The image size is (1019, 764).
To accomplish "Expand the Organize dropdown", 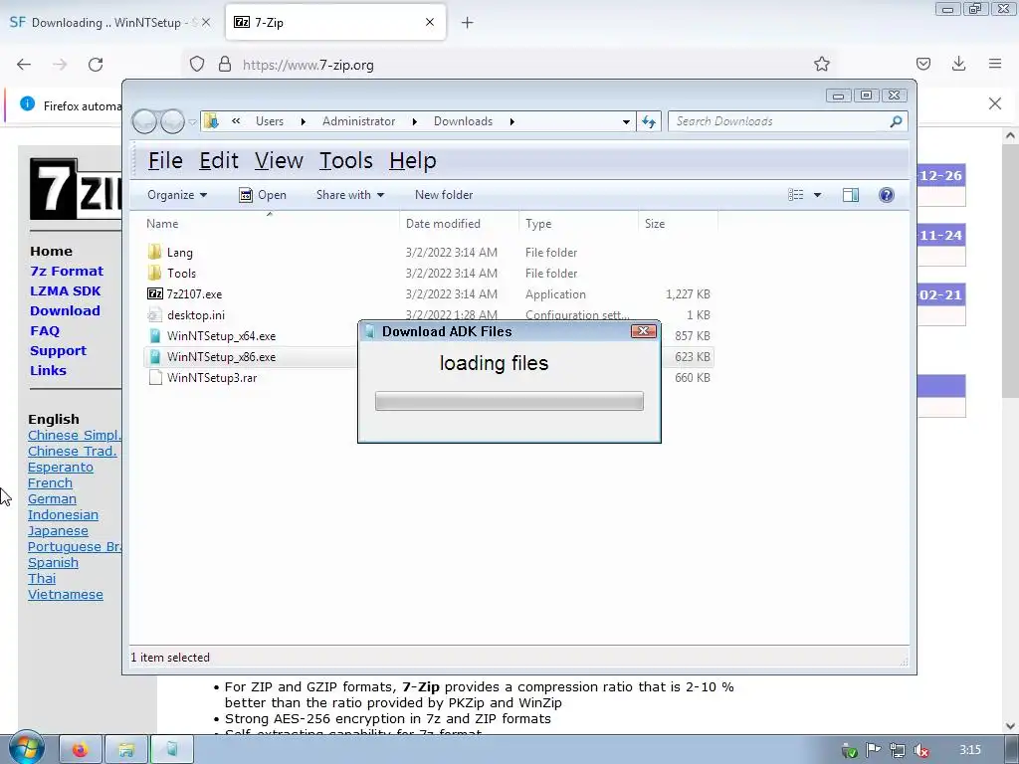I will point(177,195).
